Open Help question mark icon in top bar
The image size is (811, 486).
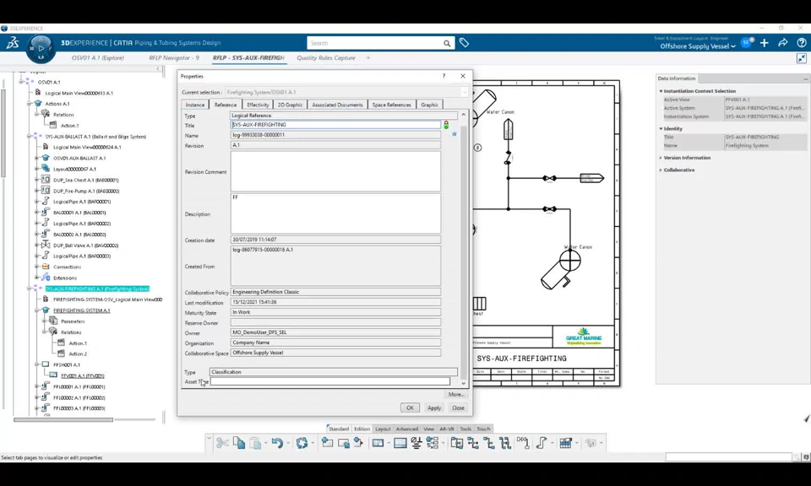pos(801,43)
